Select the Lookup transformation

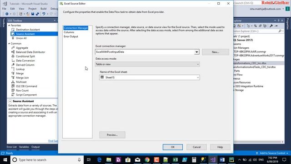tap(20, 69)
